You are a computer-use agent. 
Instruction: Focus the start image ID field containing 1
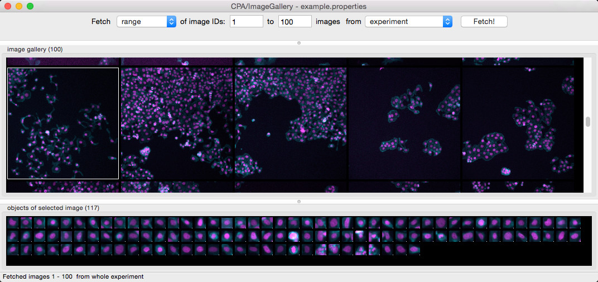point(247,22)
